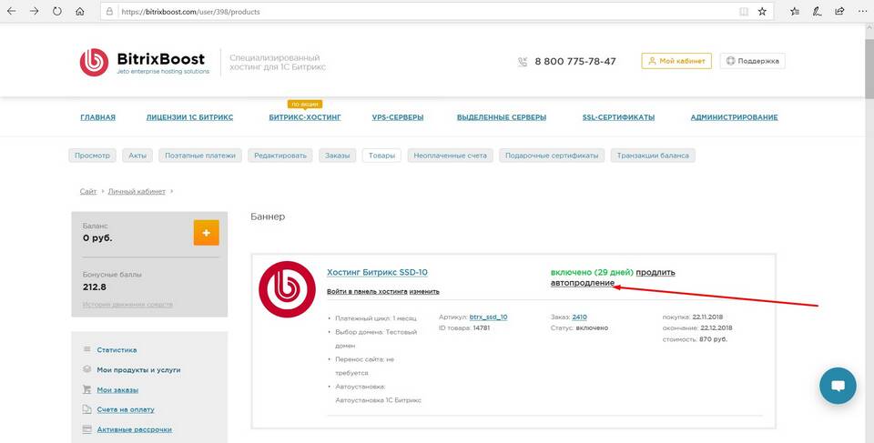
Task: Open SSL-СЕРТИФИКАТЫ menu item
Action: coord(618,117)
